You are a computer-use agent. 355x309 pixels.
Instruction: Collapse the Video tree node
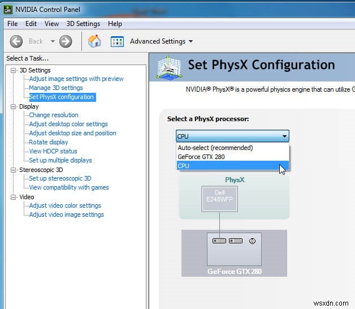click(13, 198)
